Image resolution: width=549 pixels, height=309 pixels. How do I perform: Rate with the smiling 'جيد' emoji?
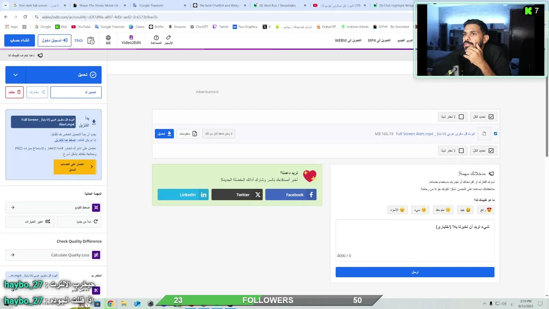[x=465, y=210]
